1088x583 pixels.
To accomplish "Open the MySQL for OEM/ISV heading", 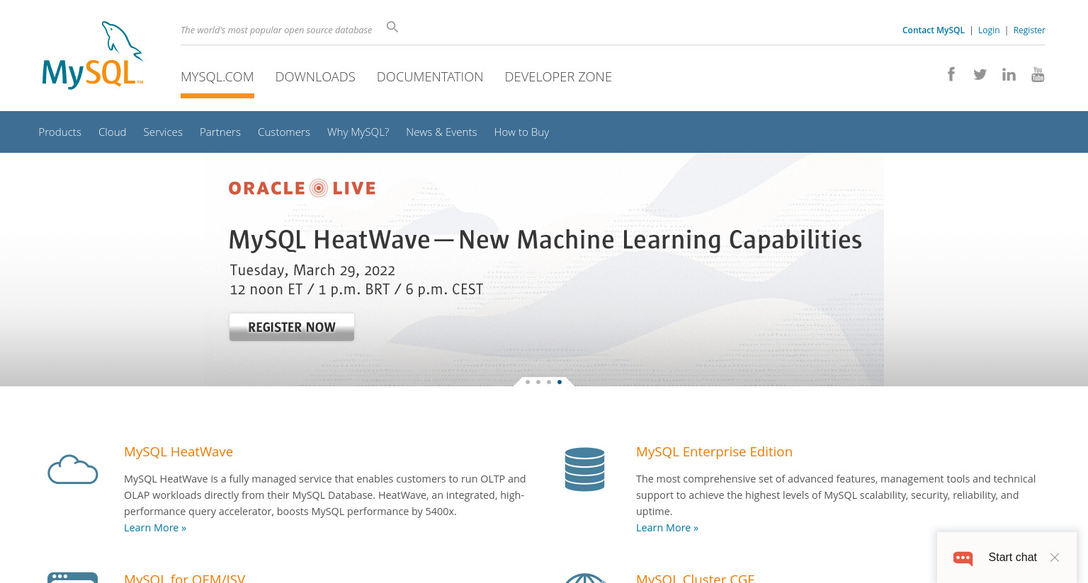I will coord(185,577).
